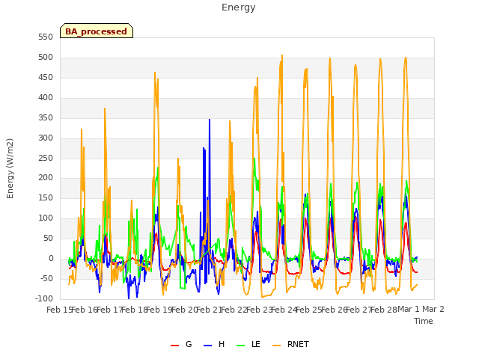
Task: Click the 350 y-axis tick label
Action: coord(46,118)
